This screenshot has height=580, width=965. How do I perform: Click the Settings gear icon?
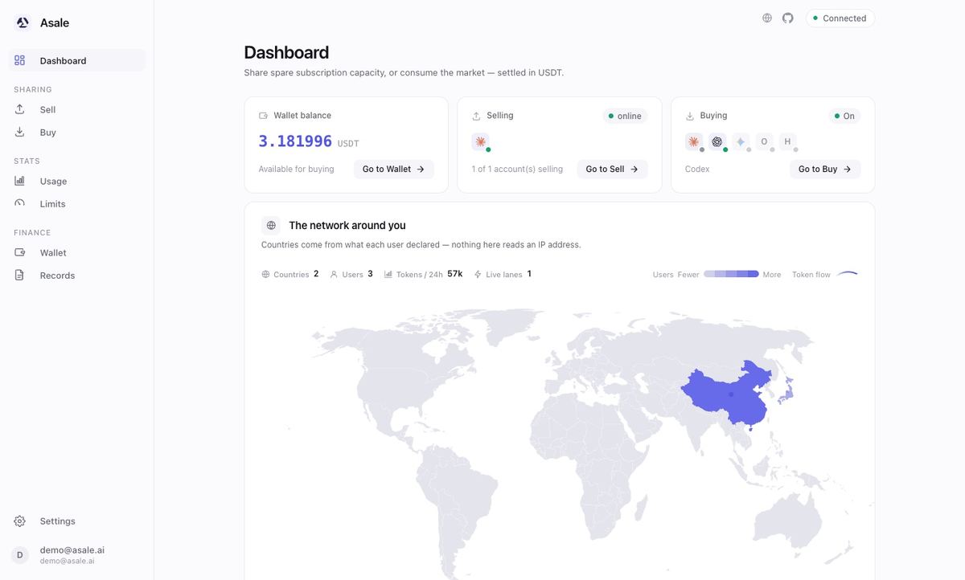click(20, 521)
